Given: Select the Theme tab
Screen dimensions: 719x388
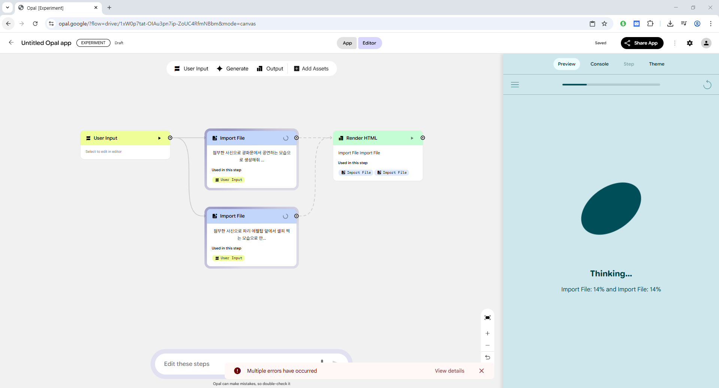Looking at the screenshot, I should (x=657, y=64).
